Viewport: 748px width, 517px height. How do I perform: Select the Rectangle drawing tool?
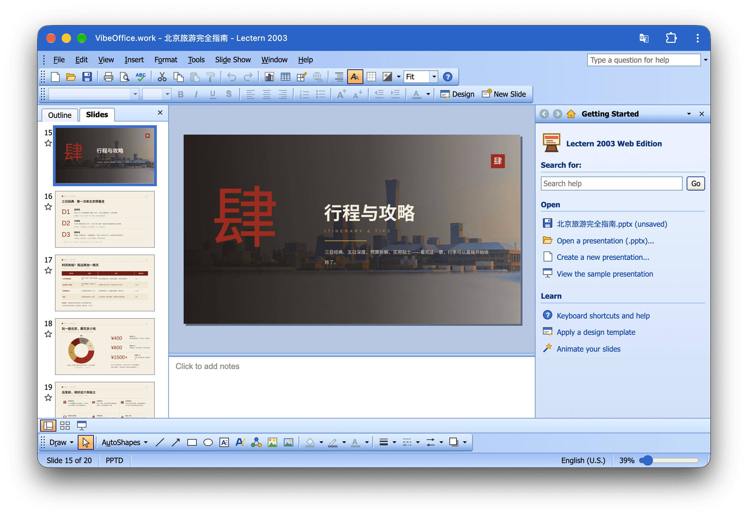(x=192, y=442)
